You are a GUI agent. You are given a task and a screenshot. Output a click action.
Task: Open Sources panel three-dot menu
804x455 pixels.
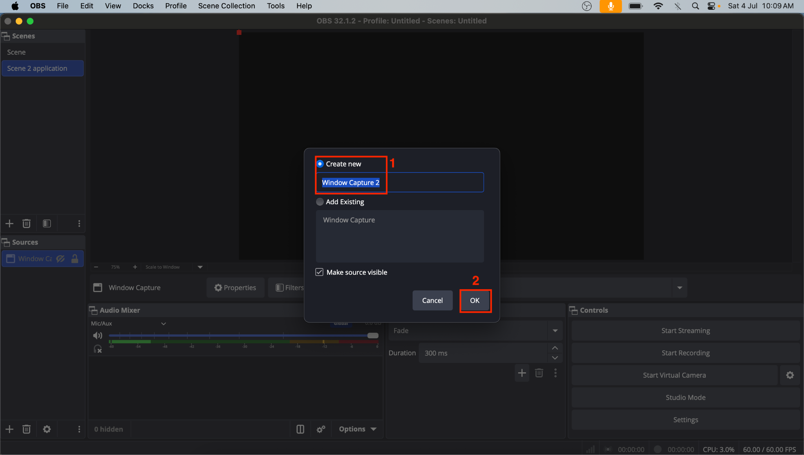pyautogui.click(x=79, y=429)
